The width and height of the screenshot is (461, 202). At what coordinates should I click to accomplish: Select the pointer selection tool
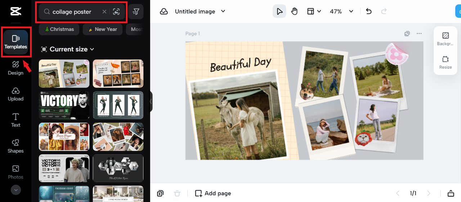pyautogui.click(x=279, y=11)
